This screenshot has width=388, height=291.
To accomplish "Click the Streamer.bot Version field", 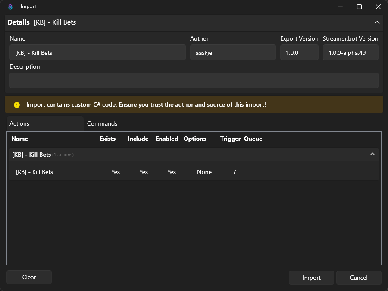I will (350, 53).
